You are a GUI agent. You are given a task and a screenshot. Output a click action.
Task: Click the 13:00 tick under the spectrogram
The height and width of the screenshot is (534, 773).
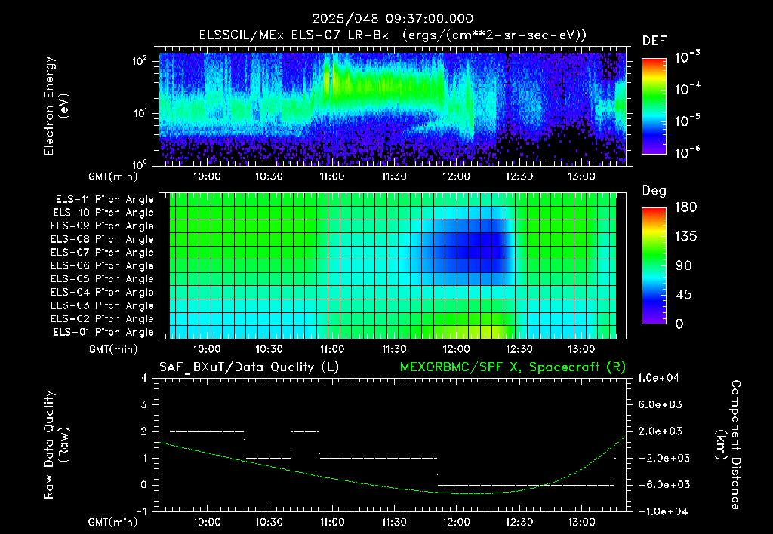tap(581, 176)
